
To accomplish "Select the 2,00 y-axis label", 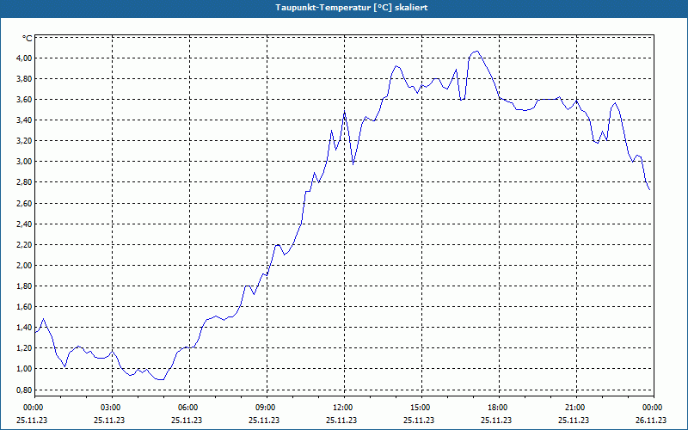I will point(24,265).
